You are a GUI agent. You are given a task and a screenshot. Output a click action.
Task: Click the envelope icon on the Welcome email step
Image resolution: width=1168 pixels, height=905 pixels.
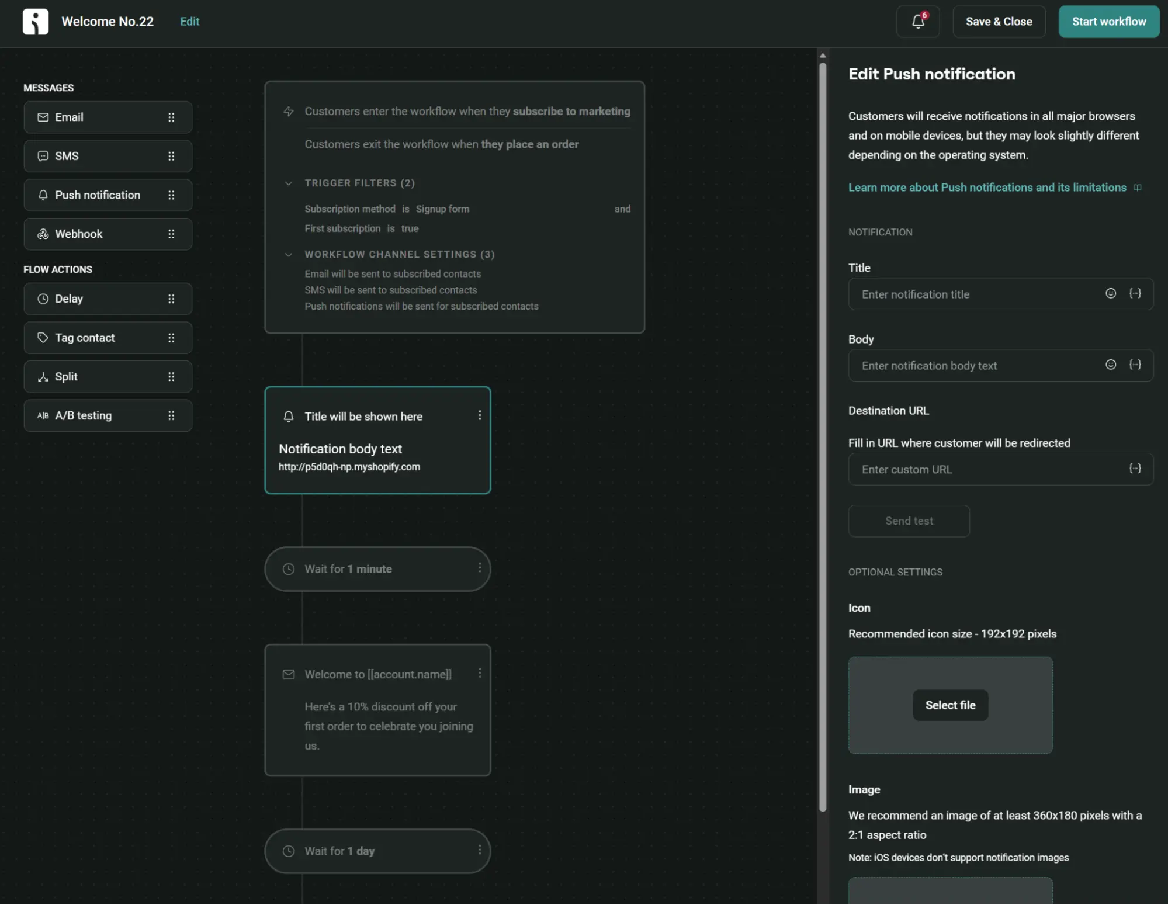tap(289, 675)
